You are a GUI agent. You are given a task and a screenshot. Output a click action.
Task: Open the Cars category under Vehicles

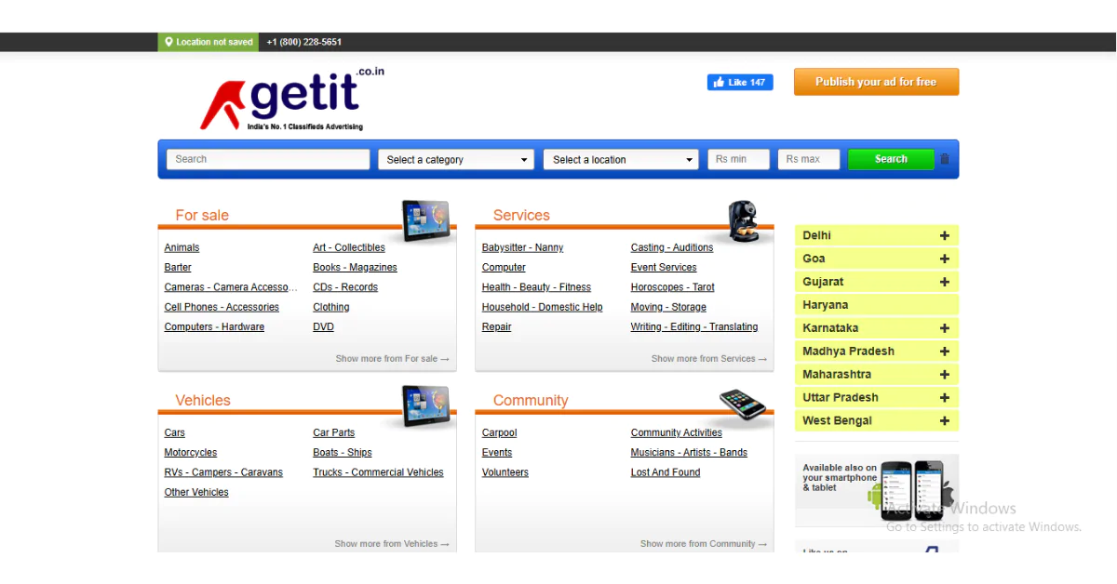click(174, 432)
